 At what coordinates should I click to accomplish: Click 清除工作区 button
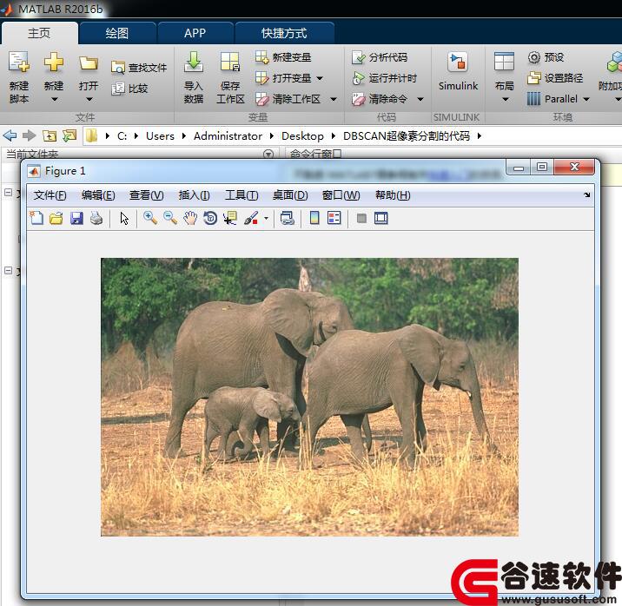288,99
